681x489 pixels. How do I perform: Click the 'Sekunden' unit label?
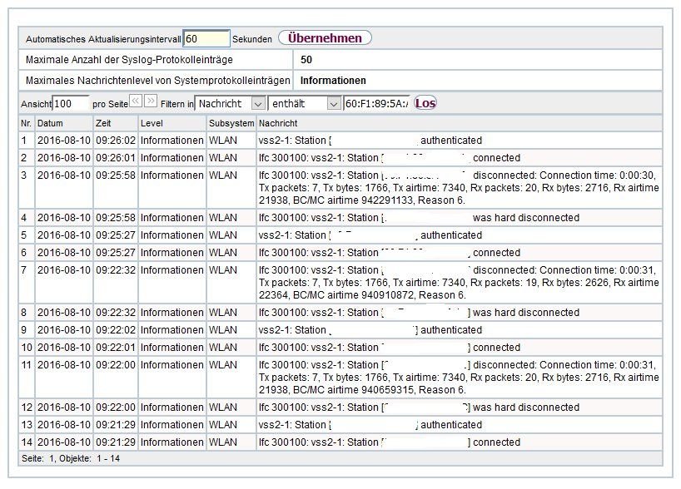coord(252,39)
